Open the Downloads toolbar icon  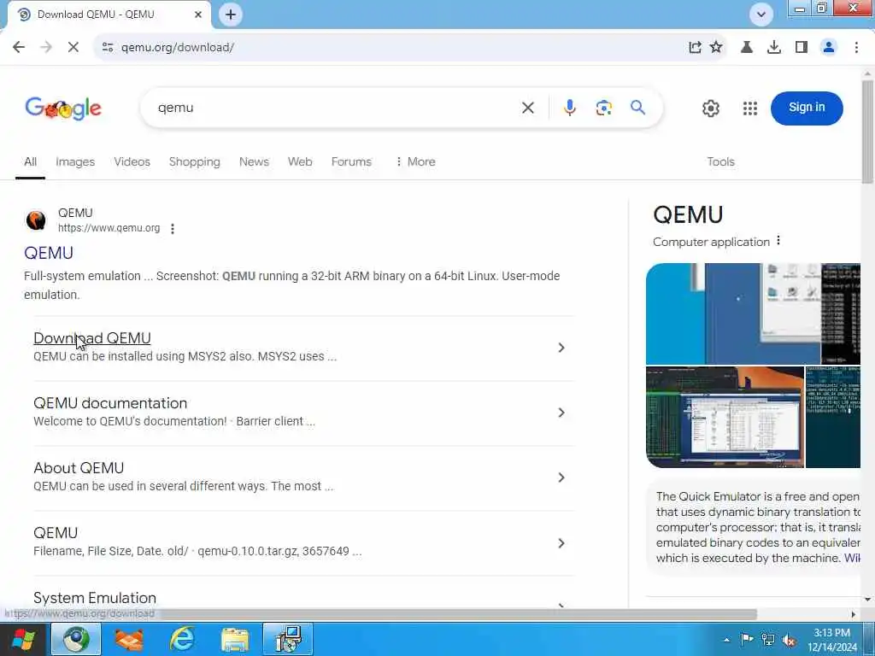click(x=774, y=48)
